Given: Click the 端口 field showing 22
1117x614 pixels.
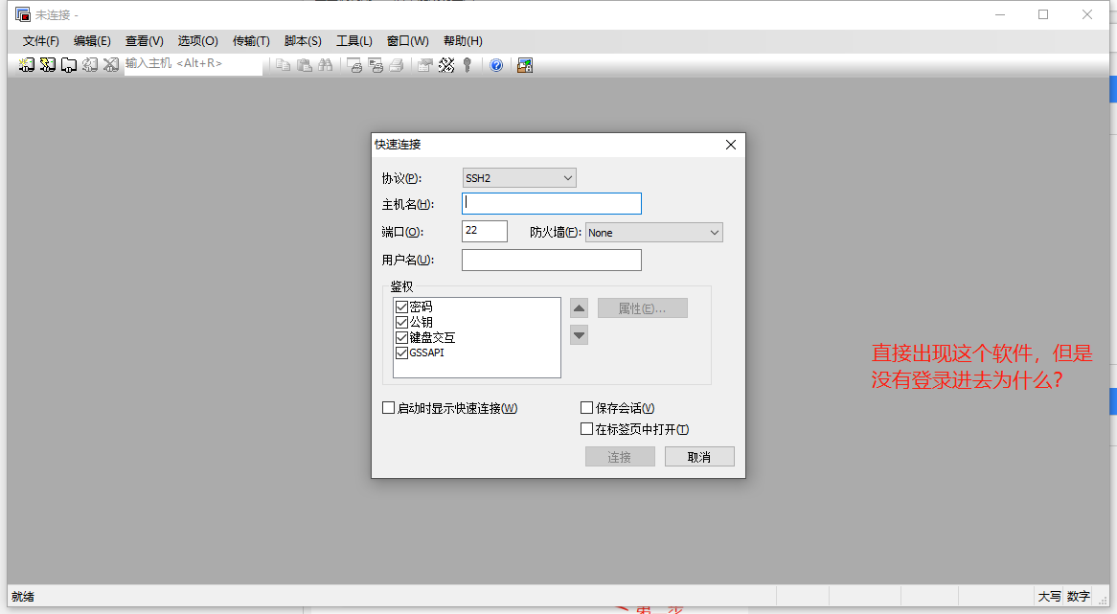Looking at the screenshot, I should click(485, 232).
